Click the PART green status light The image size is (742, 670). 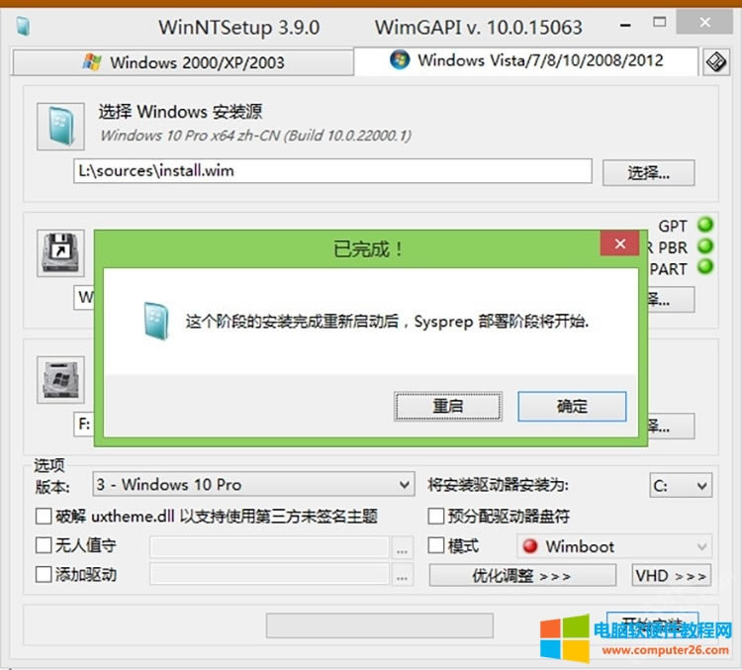[705, 266]
